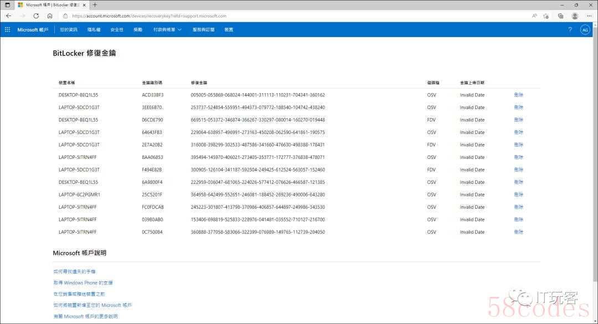Expand the 付款與帳單 dropdown menu
The image size is (598, 324).
167,30
